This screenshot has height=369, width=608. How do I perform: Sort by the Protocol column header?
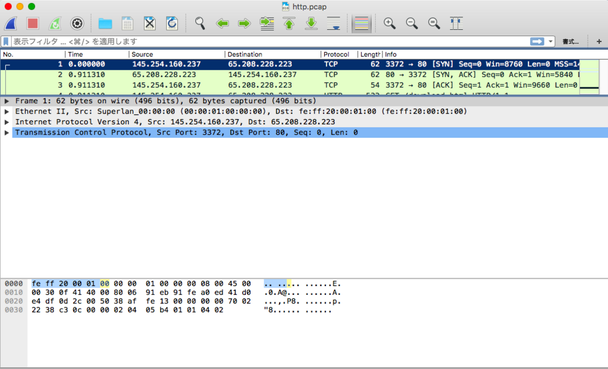[x=339, y=54]
